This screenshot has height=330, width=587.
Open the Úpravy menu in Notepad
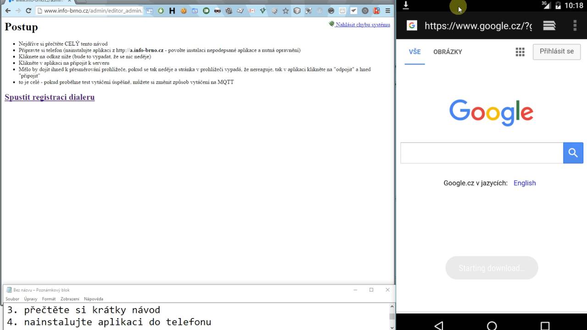tap(31, 299)
